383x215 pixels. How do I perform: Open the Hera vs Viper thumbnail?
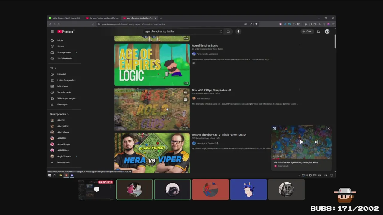152,153
